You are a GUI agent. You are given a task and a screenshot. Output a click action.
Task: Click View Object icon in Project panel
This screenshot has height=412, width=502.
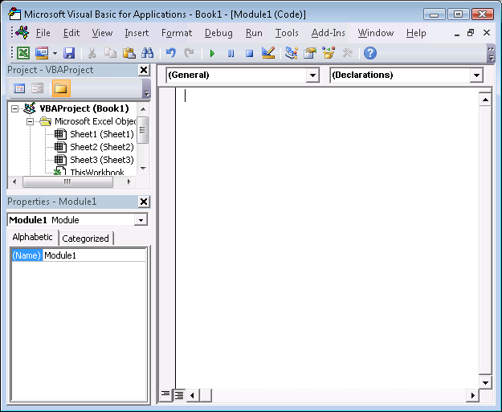pos(38,88)
